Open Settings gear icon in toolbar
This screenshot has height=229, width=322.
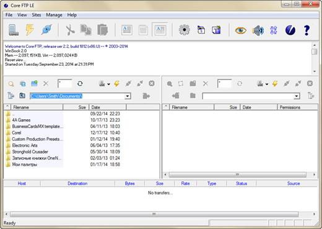185,30
